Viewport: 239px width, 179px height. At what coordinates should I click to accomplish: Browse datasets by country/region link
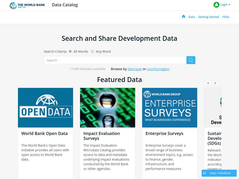coord(158,69)
